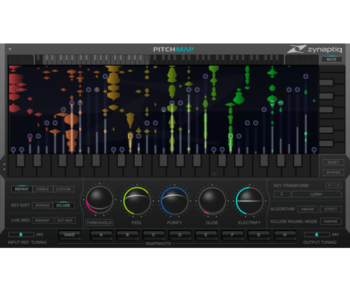Open the Xclude Round Mode nearest dropdown
The height and width of the screenshot is (292, 350).
click(x=331, y=221)
